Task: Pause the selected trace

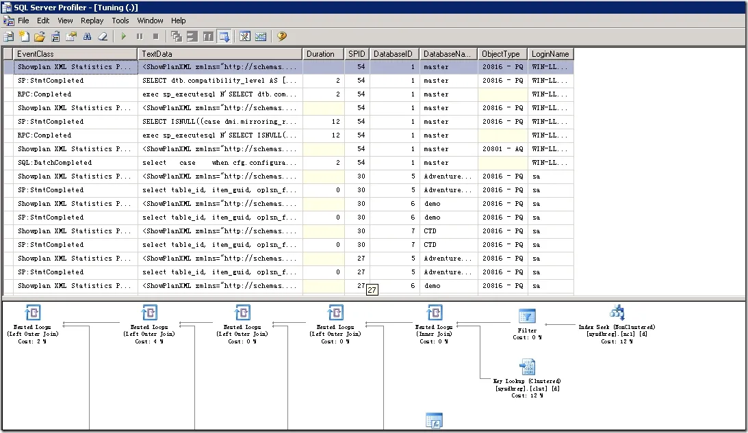Action: [140, 36]
